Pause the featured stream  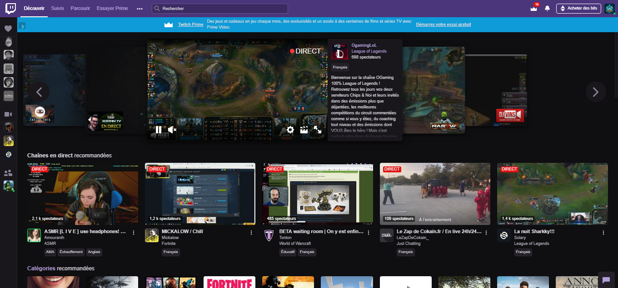[158, 130]
